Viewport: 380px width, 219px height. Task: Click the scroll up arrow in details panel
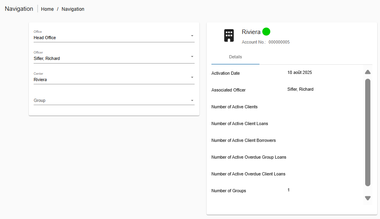368,72
